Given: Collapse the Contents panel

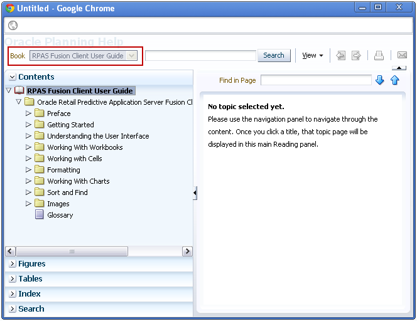Looking at the screenshot, I should tap(12, 77).
